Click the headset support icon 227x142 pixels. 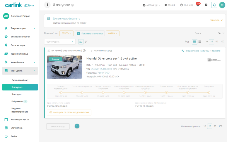tap(214, 5)
